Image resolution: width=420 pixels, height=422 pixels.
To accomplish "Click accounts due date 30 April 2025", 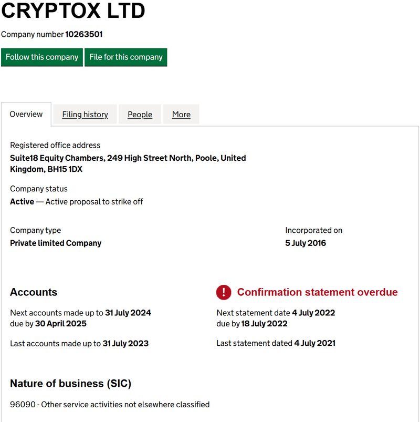I will pyautogui.click(x=61, y=324).
